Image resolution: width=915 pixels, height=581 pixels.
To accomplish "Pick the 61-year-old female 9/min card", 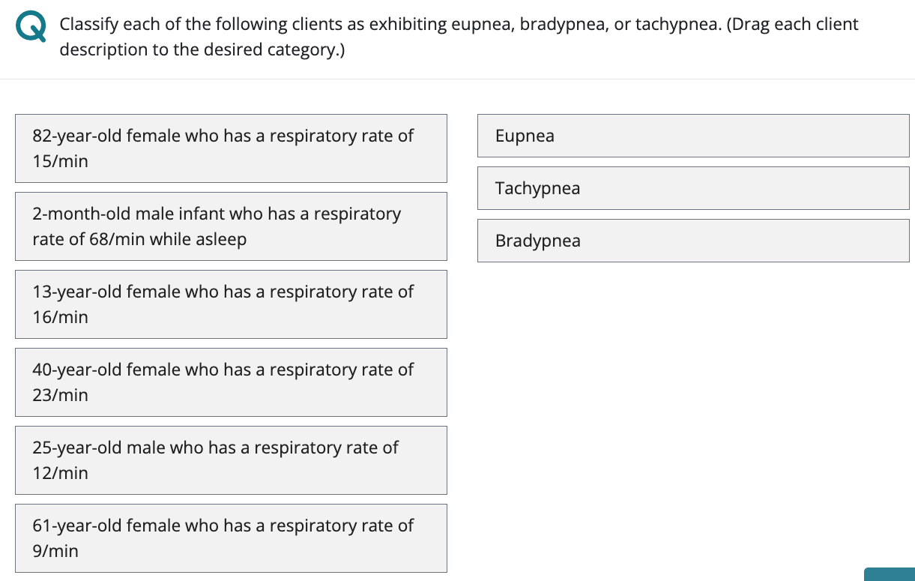I will click(x=231, y=538).
